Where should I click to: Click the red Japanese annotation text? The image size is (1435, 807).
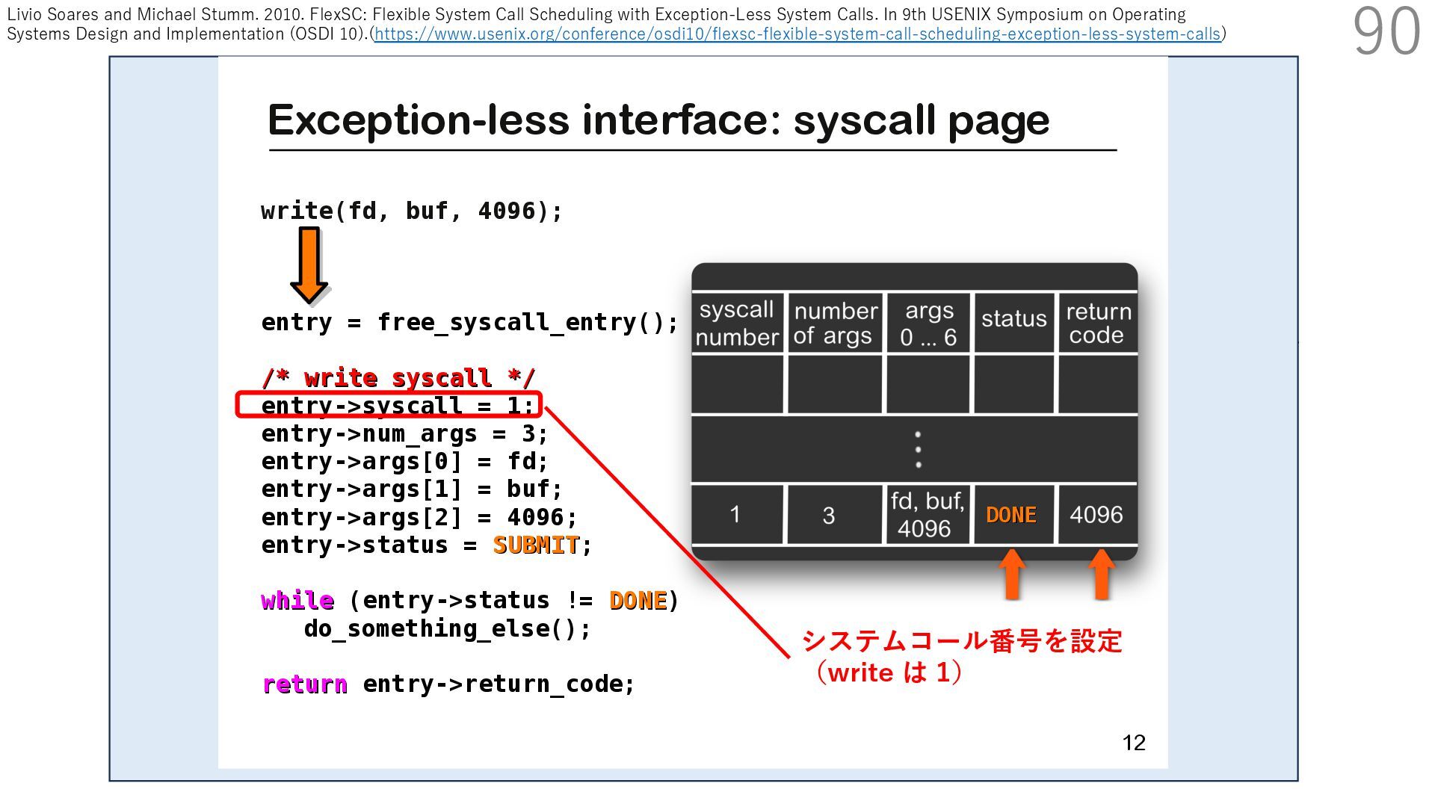click(961, 641)
